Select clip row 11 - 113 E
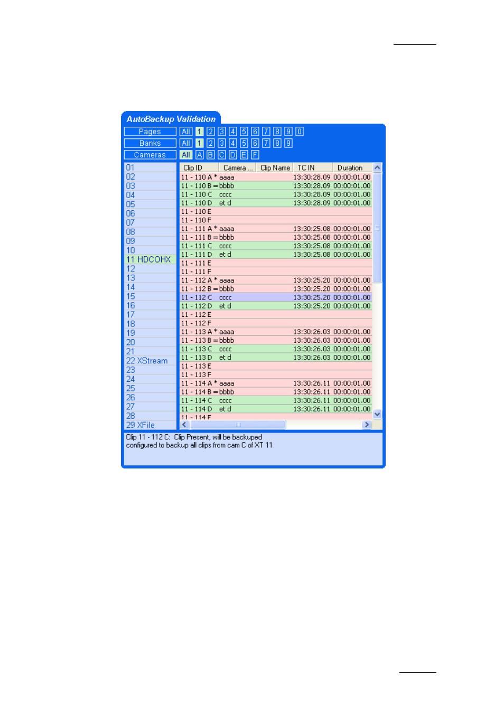The width and height of the screenshot is (504, 713). [x=276, y=366]
